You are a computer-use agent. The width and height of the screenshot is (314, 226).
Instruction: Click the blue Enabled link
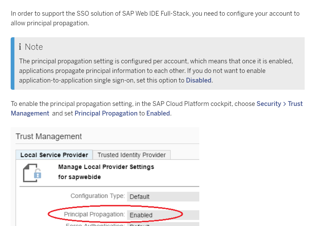pos(158,113)
